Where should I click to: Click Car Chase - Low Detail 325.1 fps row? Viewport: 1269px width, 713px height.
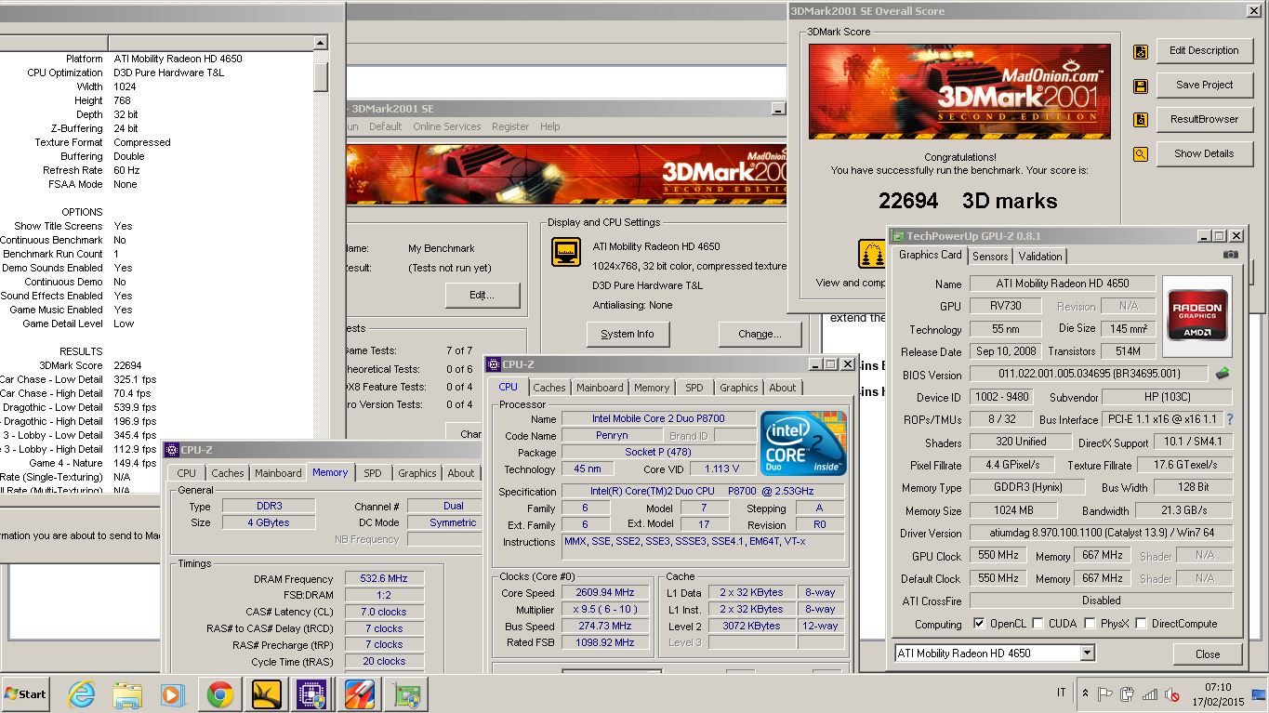click(x=79, y=379)
